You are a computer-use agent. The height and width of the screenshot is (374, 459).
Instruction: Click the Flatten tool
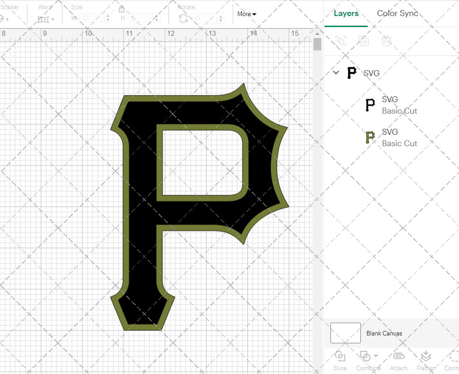coord(426,361)
